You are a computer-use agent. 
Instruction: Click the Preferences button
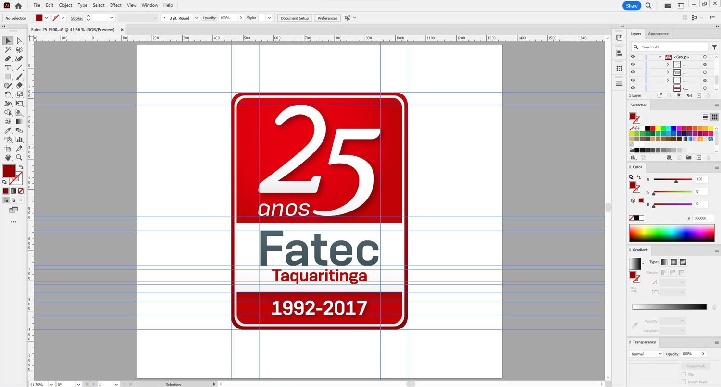point(327,18)
